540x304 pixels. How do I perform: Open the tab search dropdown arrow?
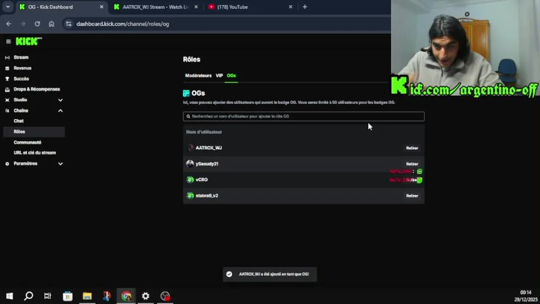pos(8,7)
